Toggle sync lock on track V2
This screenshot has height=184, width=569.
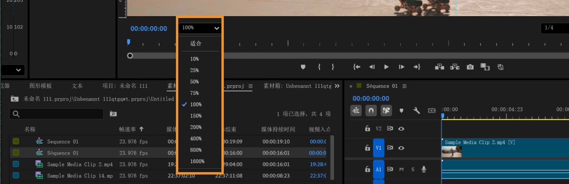click(390, 128)
